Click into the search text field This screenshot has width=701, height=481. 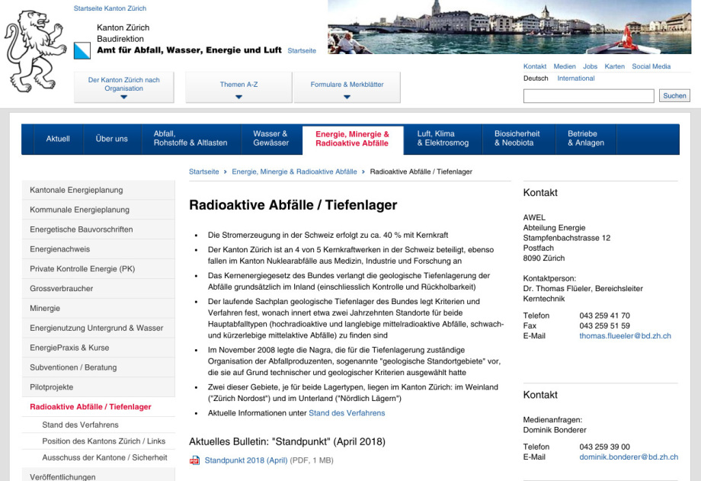pos(588,96)
